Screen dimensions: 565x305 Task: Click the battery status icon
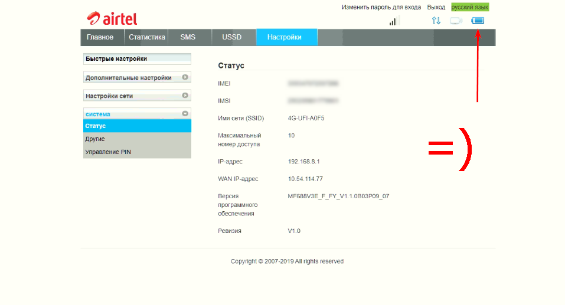click(478, 21)
